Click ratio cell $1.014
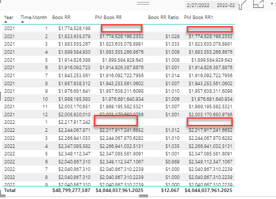The width and height of the screenshot is (276, 199). pyautogui.click(x=172, y=75)
